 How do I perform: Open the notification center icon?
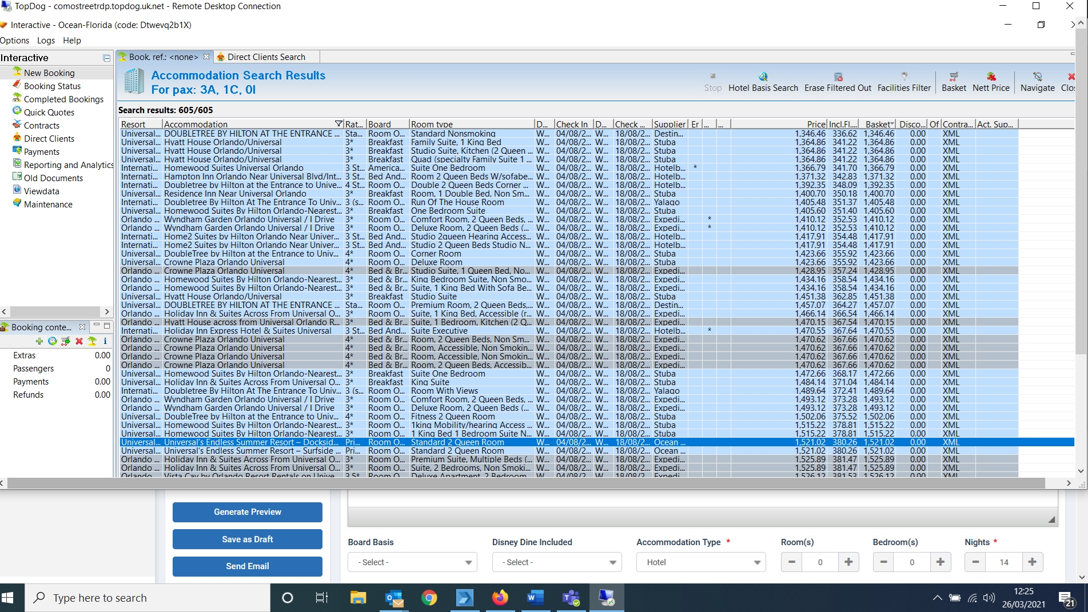tap(1067, 598)
